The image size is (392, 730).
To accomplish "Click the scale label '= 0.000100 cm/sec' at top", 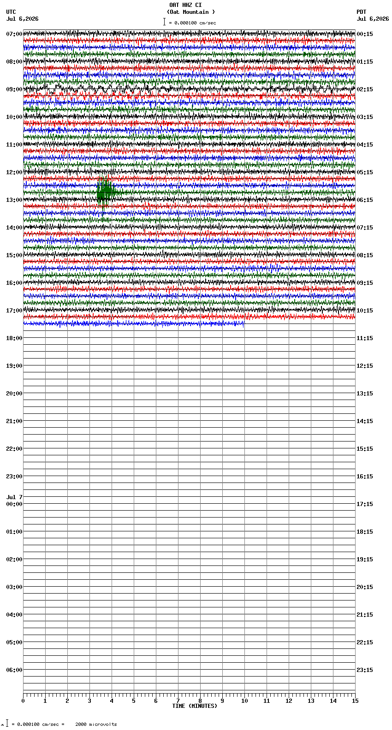I will 192,23.
